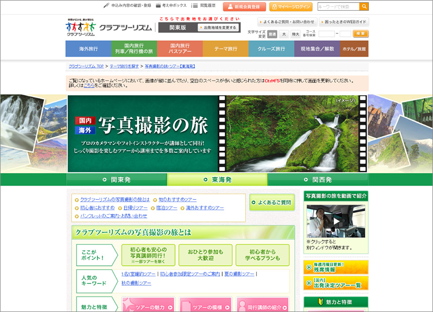Click こちら link in notice
The width and height of the screenshot is (433, 312).
[89, 86]
